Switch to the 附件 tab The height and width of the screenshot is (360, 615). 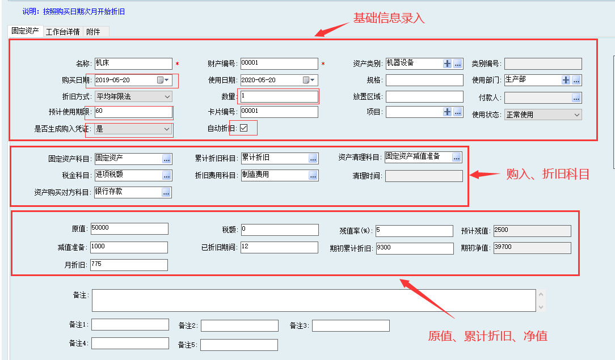click(x=93, y=32)
